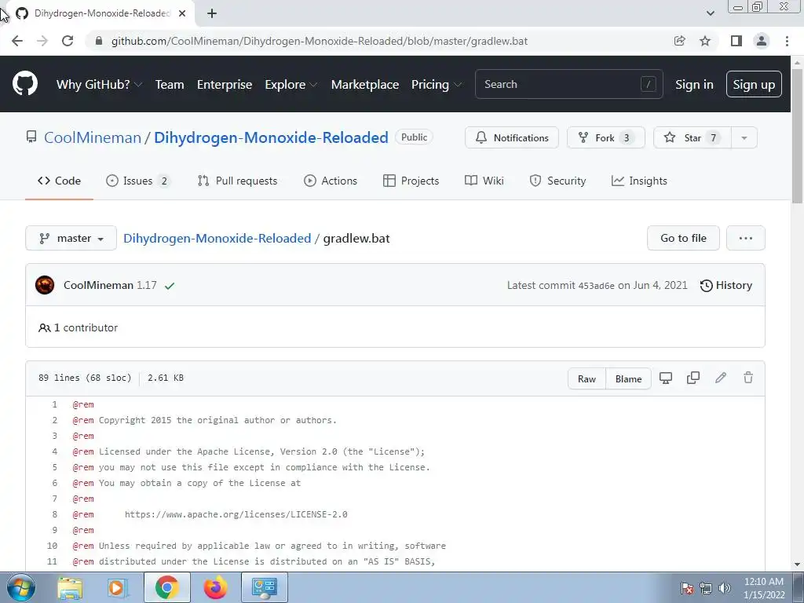804x603 pixels.
Task: Delete this file with the trash icon
Action: pyautogui.click(x=748, y=378)
